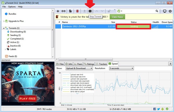Collapse the Torrents tree arrow
This screenshot has width=174, height=112.
point(4,28)
